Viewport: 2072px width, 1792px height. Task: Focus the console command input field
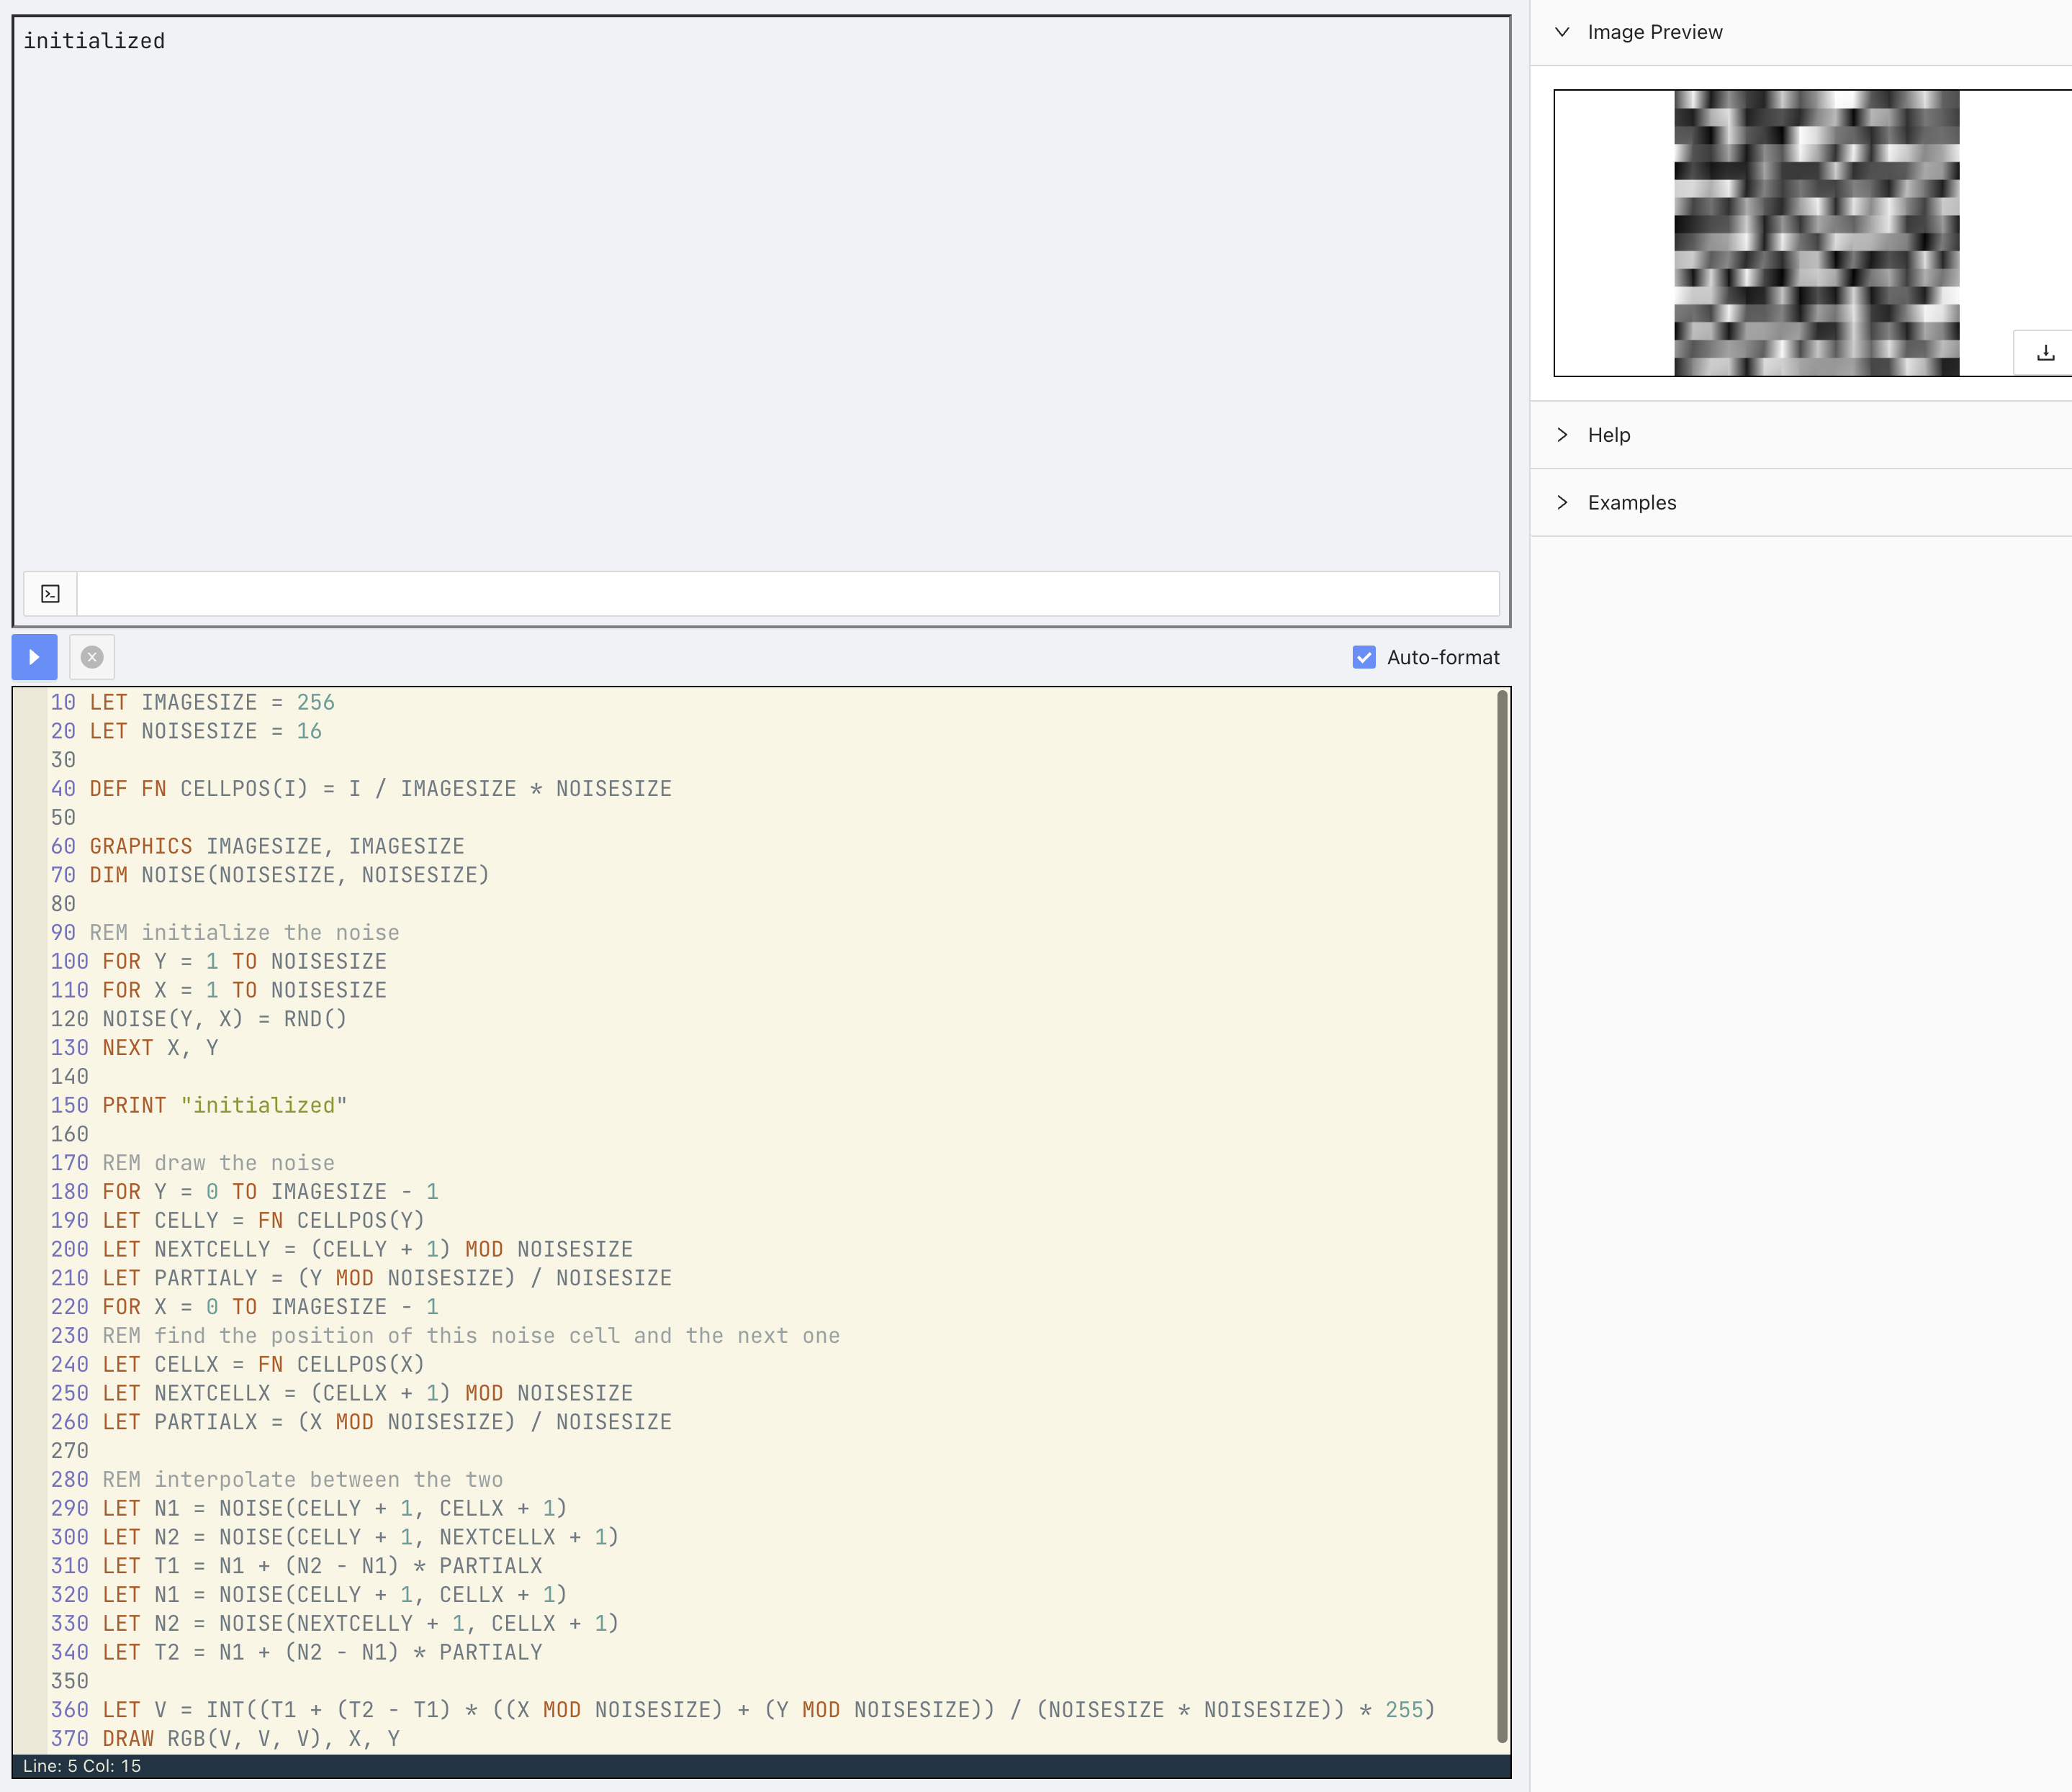point(788,594)
